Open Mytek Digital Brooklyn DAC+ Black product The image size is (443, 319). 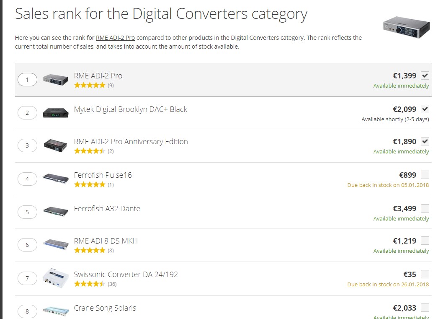pos(131,109)
